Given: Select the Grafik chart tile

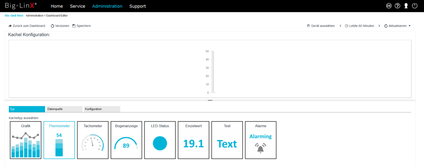Looking at the screenshot, I should click(x=26, y=140).
